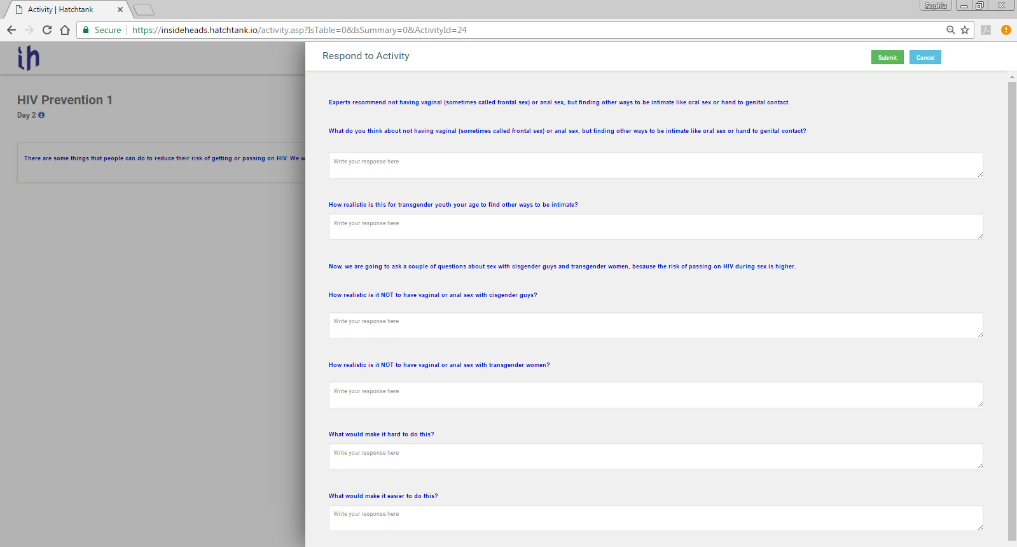Viewport: 1017px width, 547px height.
Task: Grab resize handle of first response box
Action: click(x=980, y=175)
